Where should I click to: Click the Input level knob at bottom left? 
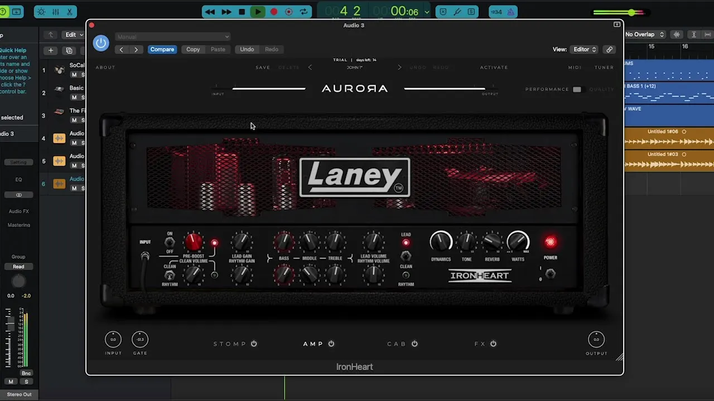tap(113, 339)
